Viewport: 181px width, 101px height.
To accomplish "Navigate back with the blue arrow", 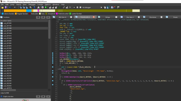I will coord(10,7).
